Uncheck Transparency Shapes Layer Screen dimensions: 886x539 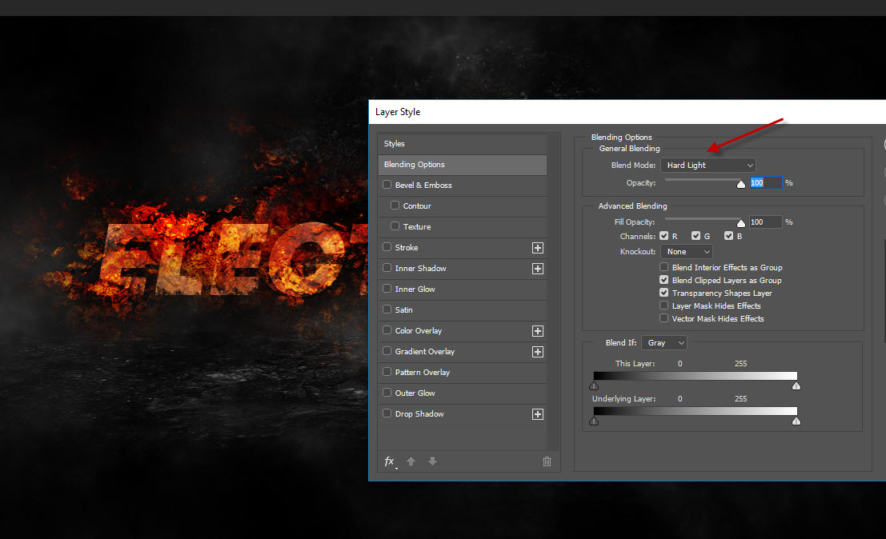coord(664,293)
